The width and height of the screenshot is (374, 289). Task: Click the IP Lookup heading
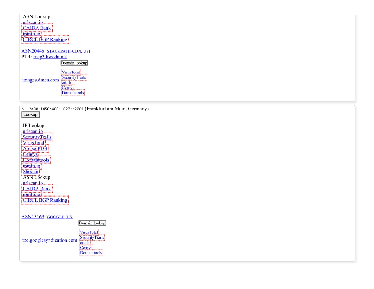[x=34, y=126]
